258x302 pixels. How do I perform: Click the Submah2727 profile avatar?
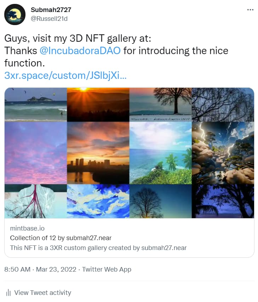coord(15,14)
